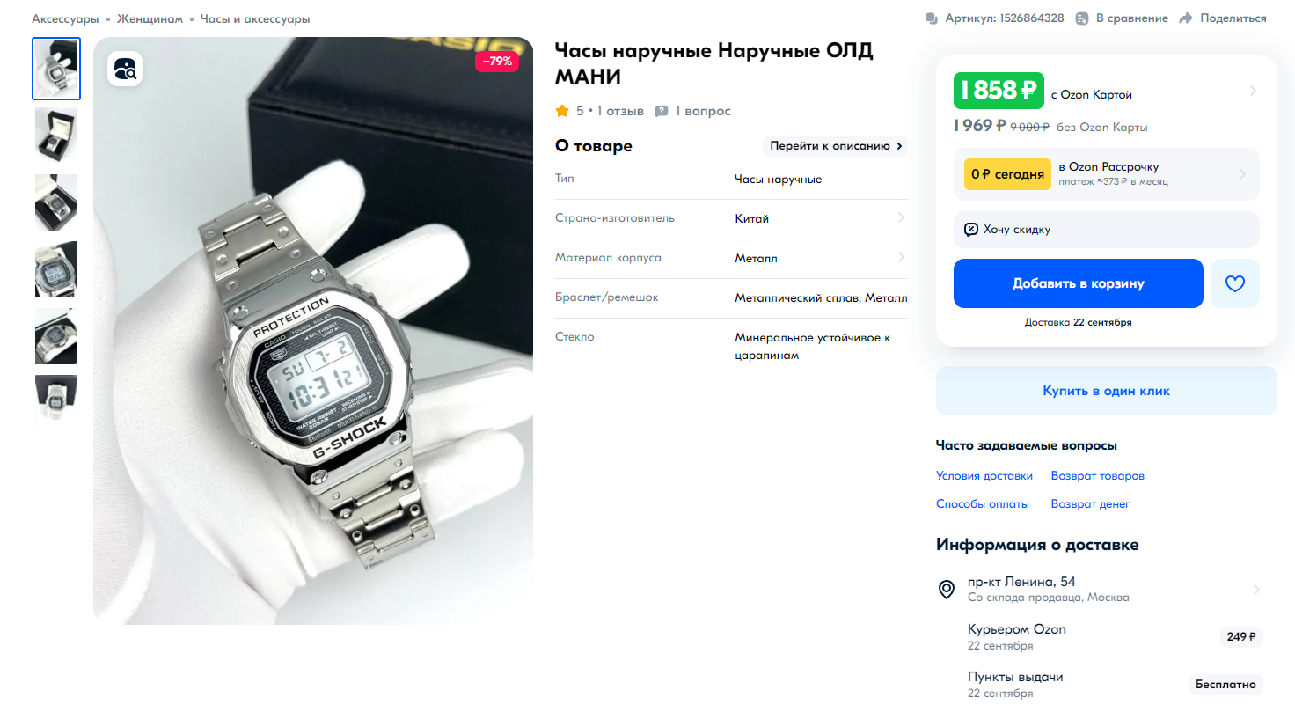This screenshot has height=712, width=1295.
Task: Open Ozon Card price details chevron
Action: coord(1253,91)
